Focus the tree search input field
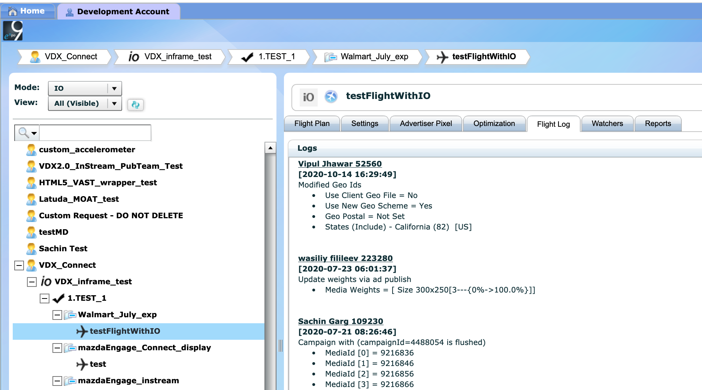The image size is (702, 390). click(x=95, y=133)
